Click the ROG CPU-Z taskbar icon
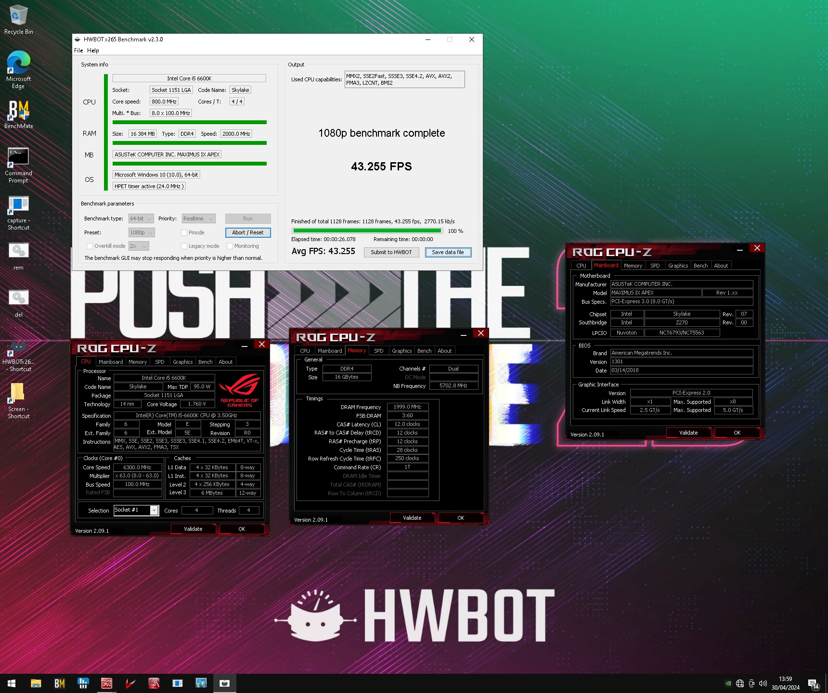The image size is (828, 693). click(106, 683)
